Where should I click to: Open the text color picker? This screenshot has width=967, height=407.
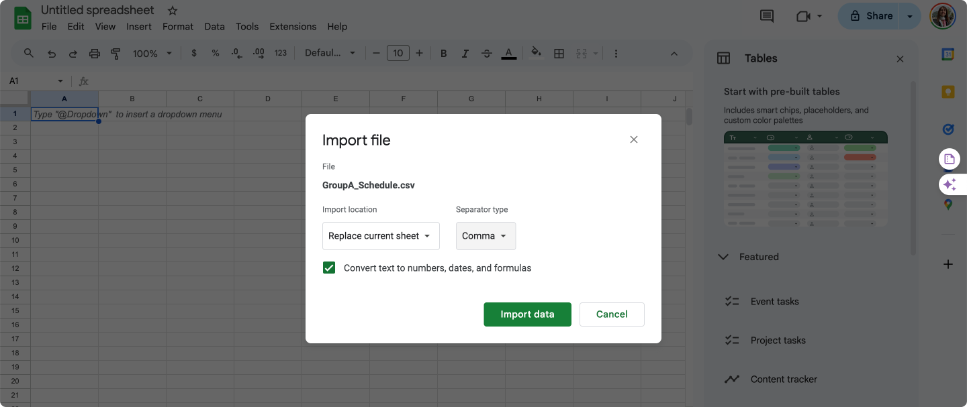(x=508, y=53)
